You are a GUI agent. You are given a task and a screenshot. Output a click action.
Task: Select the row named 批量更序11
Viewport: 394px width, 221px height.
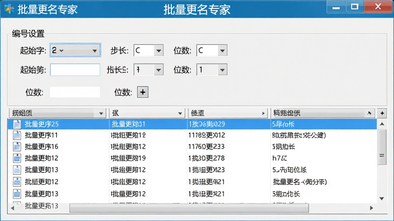click(x=192, y=135)
